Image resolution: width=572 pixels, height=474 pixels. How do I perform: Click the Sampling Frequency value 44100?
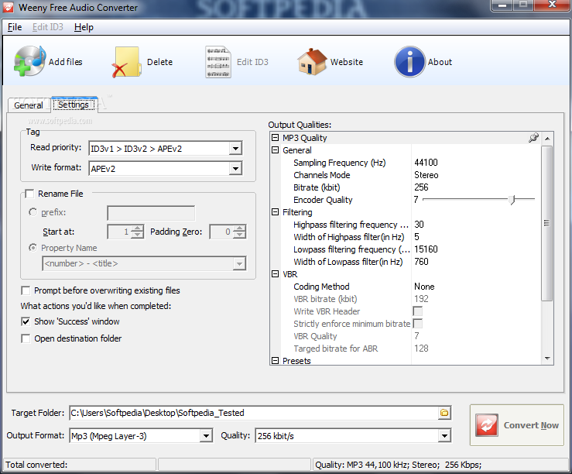(426, 163)
